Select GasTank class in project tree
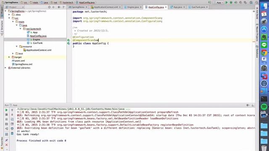 (37, 43)
